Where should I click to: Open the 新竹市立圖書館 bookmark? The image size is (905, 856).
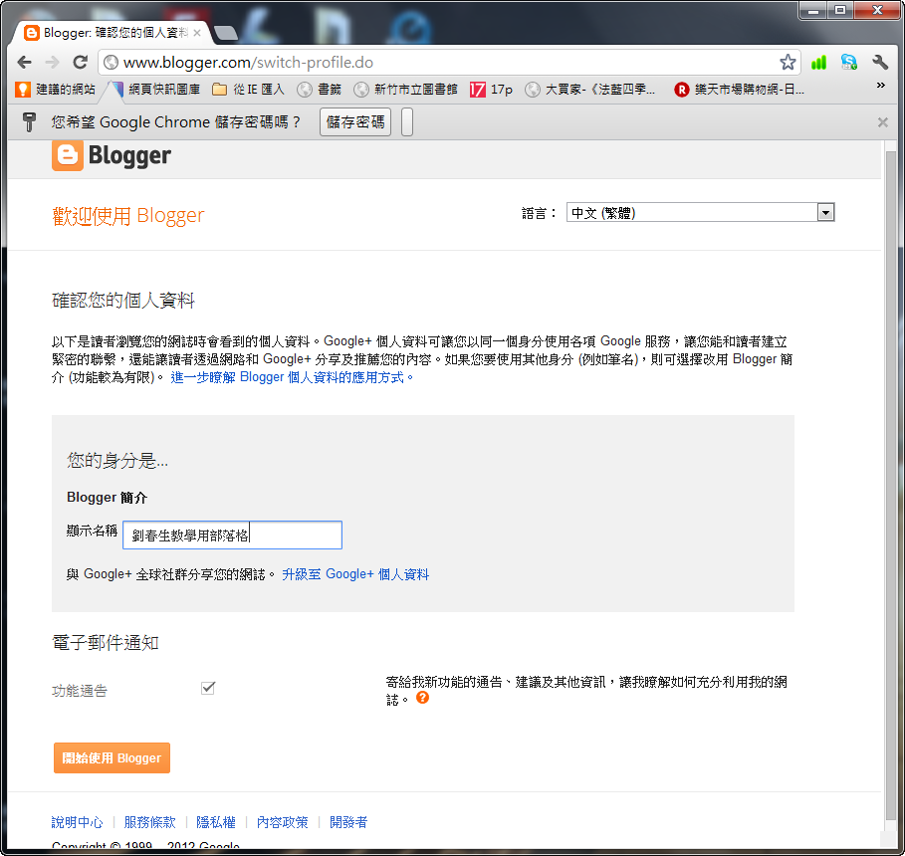tap(405, 90)
